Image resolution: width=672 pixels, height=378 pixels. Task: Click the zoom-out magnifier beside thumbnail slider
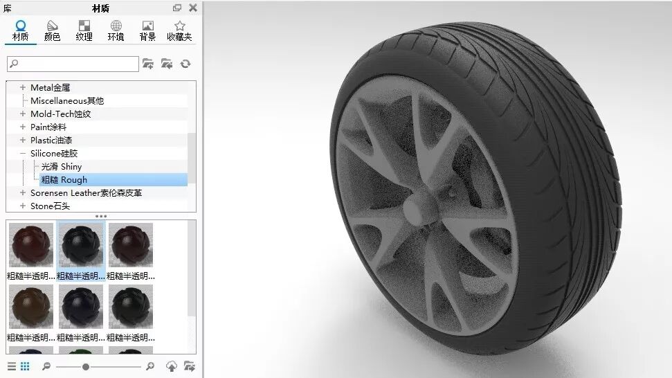point(46,366)
